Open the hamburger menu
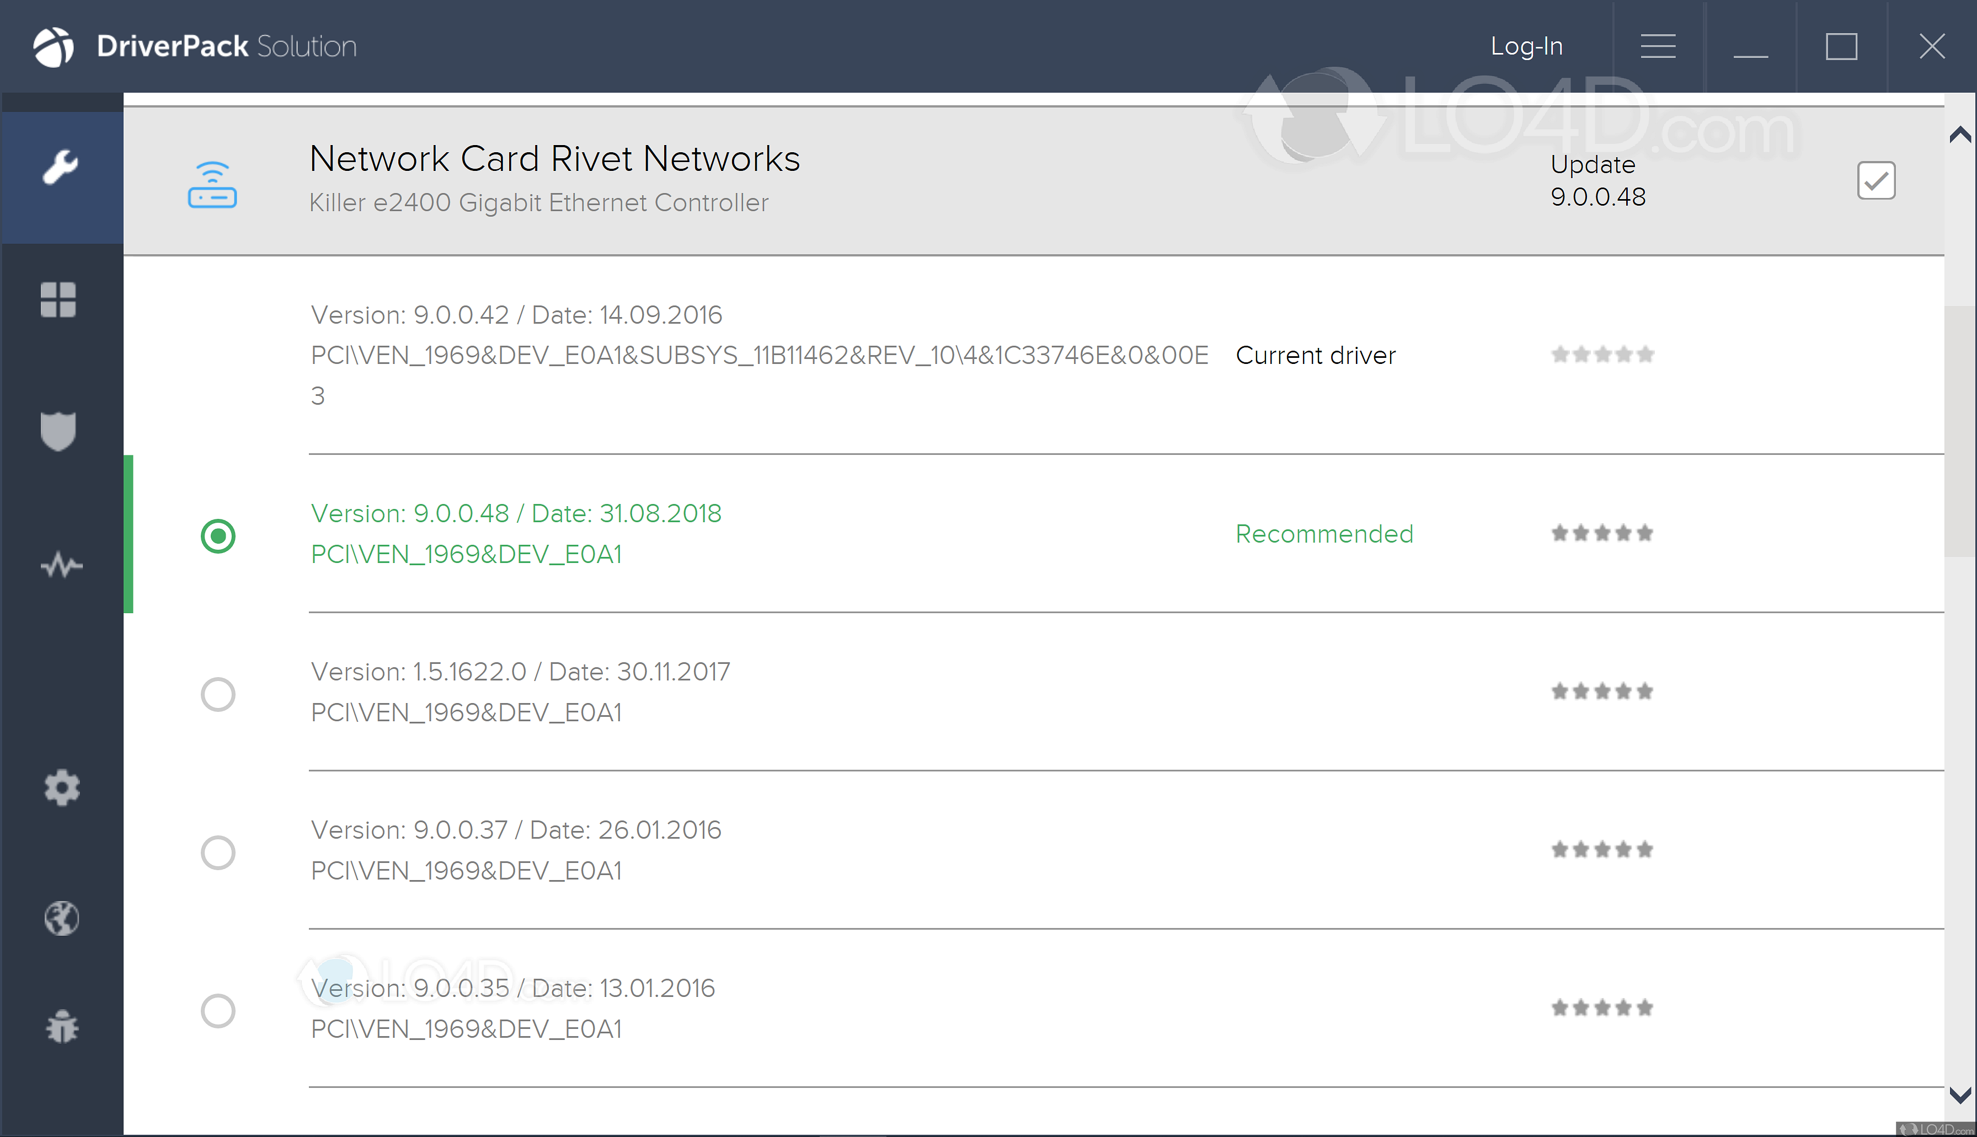This screenshot has width=1977, height=1137. tap(1658, 46)
